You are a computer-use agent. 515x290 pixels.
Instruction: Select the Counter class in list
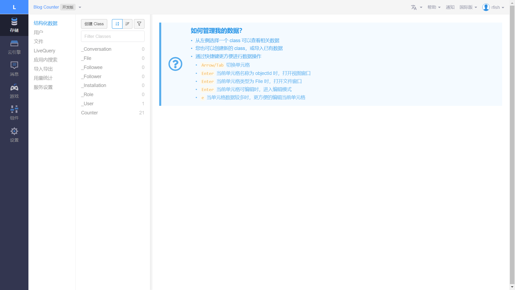pos(90,113)
